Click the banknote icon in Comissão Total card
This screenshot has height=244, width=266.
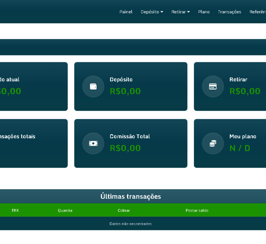point(93,143)
